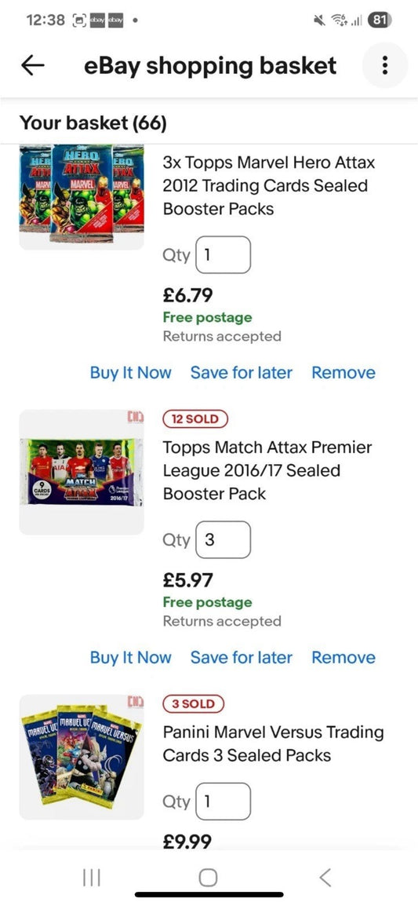Open the 3x Topps Marvel Hero Attax title
The height and width of the screenshot is (906, 418).
pos(269,185)
